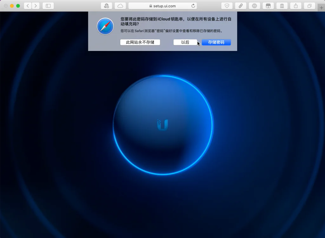Toggle the Safari sidebar

tap(48, 6)
